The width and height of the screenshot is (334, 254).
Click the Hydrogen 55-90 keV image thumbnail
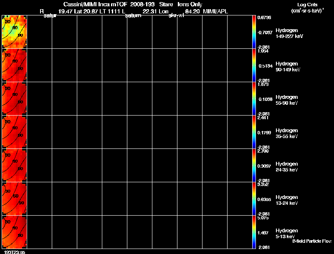click(15, 98)
